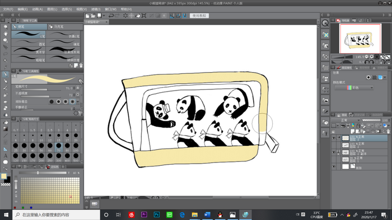The image size is (392, 220).
Task: Select the Ruler triangle tool
Action: [5, 149]
